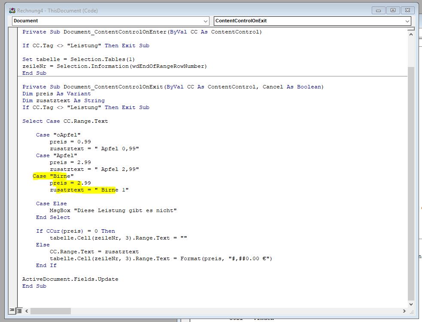Click the horizontal scrollbar left arrow
This screenshot has width=422, height=322.
(27, 311)
